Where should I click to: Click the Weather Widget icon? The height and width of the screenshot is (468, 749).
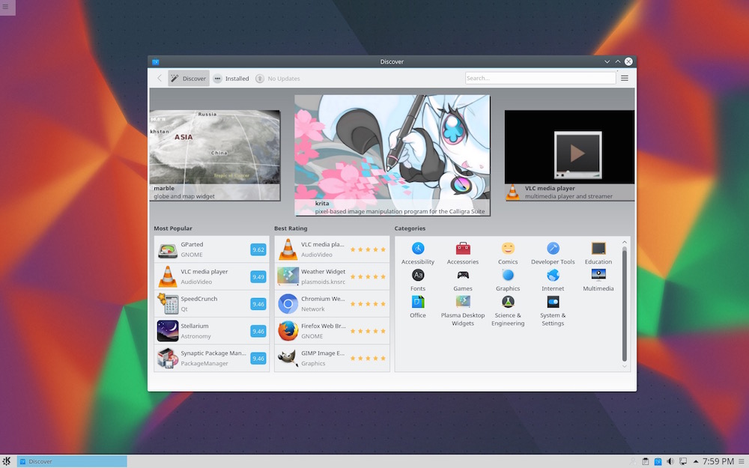[x=288, y=276]
